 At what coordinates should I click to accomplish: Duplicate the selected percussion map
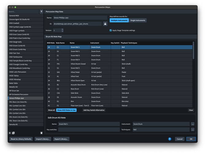click(13, 133)
